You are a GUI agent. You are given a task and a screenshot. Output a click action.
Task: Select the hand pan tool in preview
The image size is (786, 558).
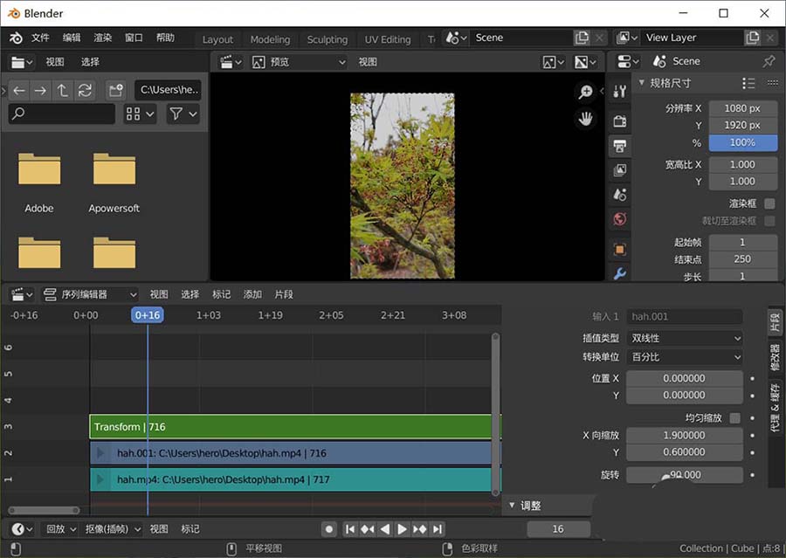585,119
